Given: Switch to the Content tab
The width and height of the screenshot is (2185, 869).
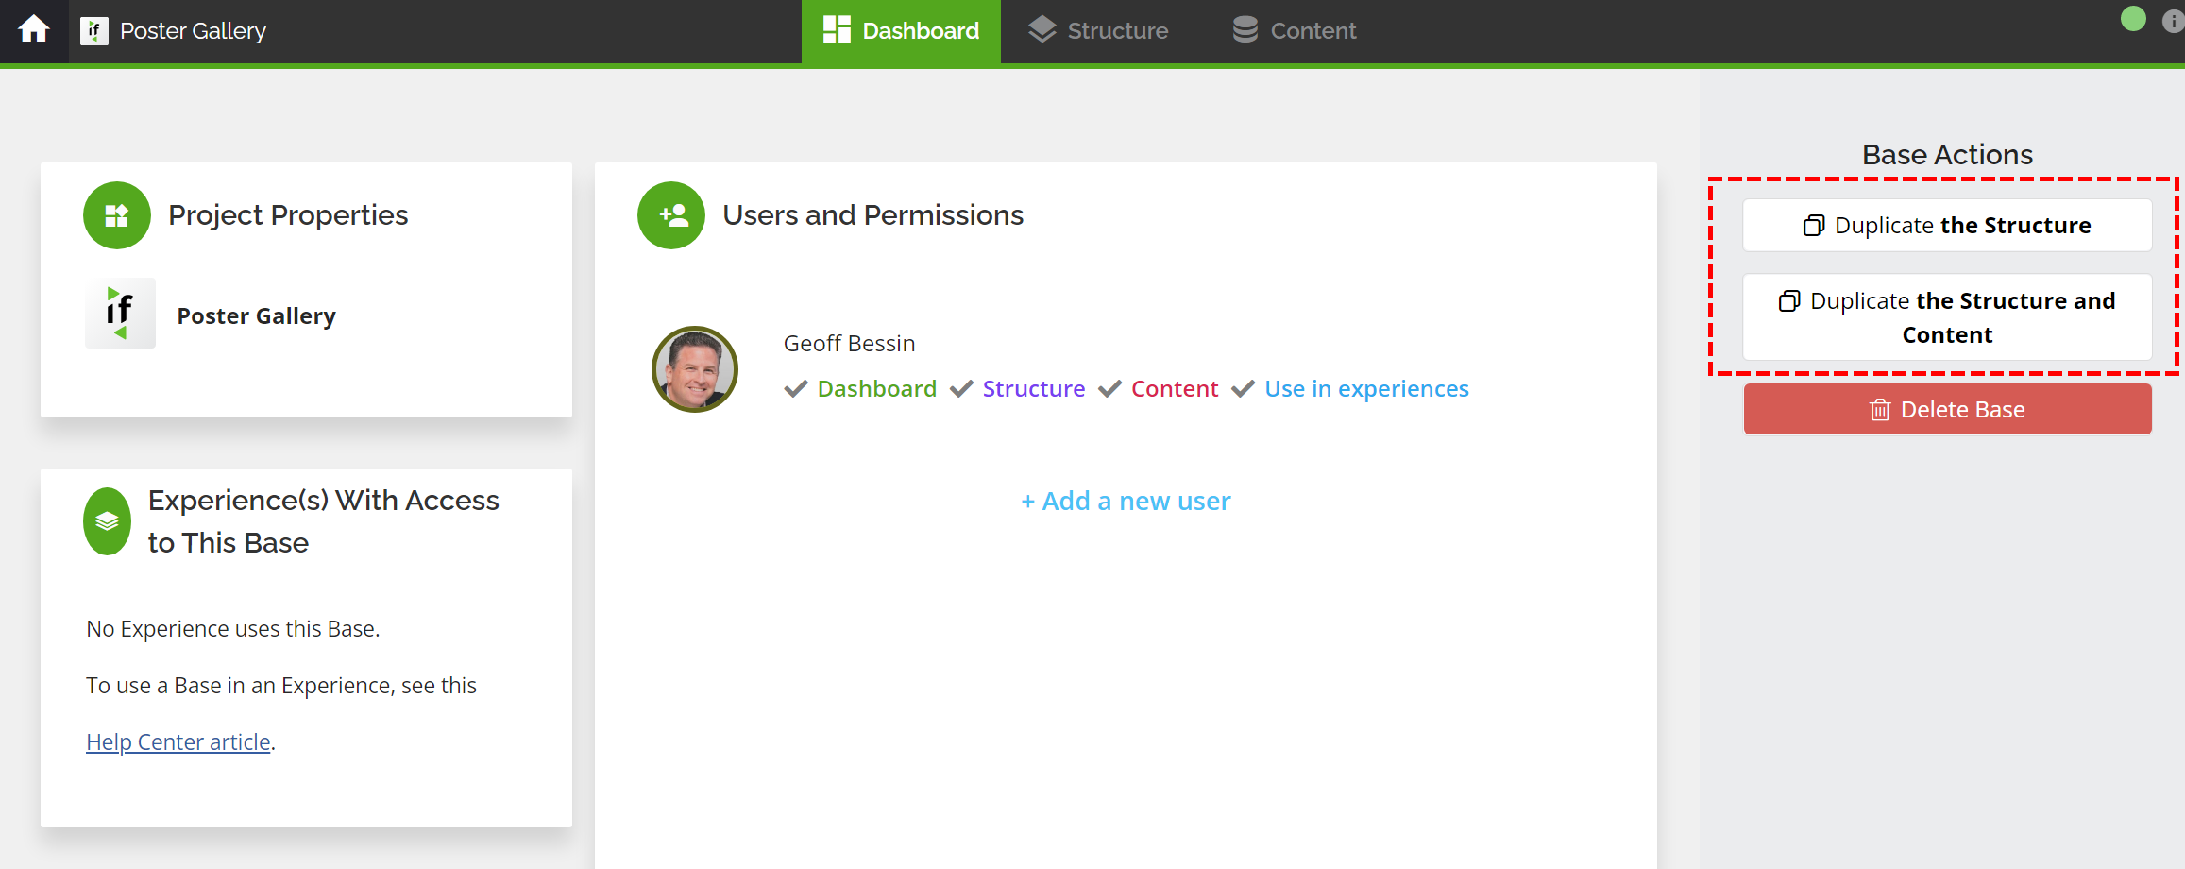Looking at the screenshot, I should click(1294, 31).
